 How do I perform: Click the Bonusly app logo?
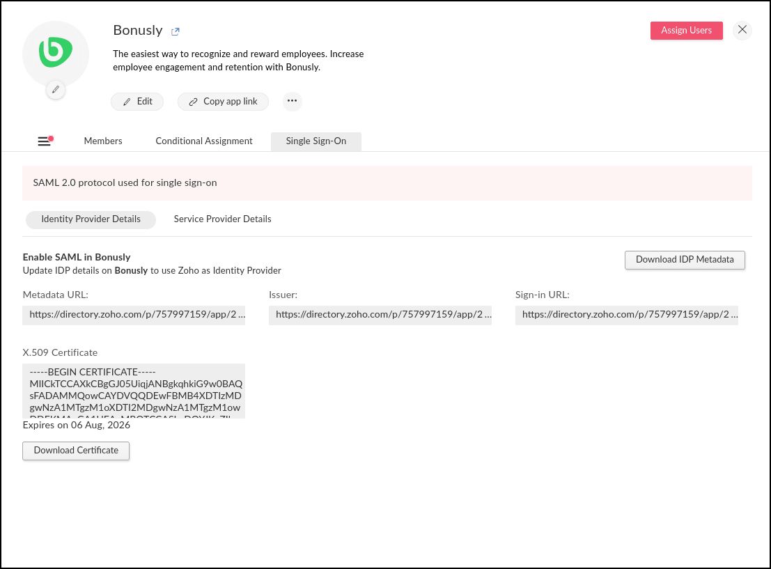[x=56, y=54]
